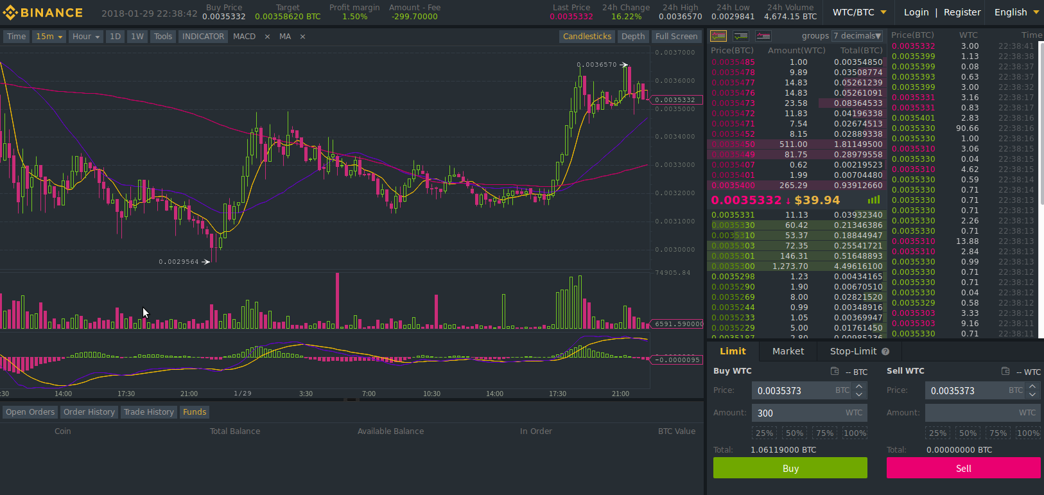
Task: Remove the MA indicator with its x
Action: coord(302,37)
